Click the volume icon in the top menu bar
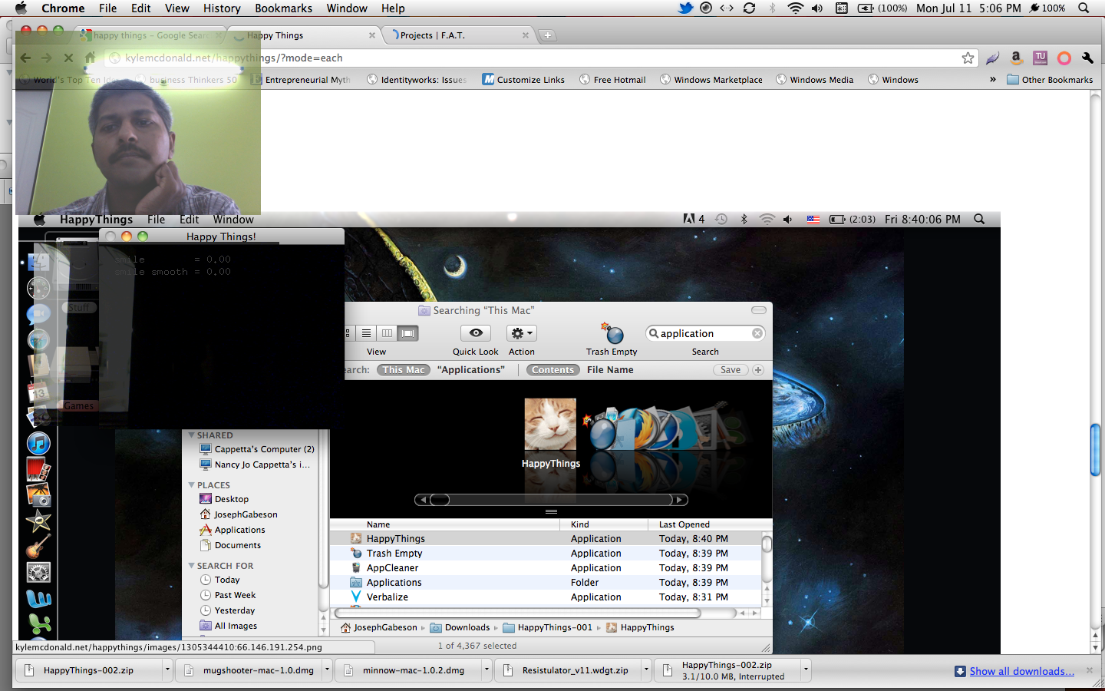The height and width of the screenshot is (691, 1105). tap(817, 8)
